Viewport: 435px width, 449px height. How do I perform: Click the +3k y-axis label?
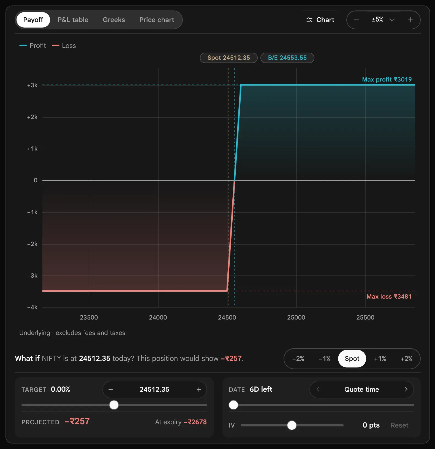coord(32,85)
